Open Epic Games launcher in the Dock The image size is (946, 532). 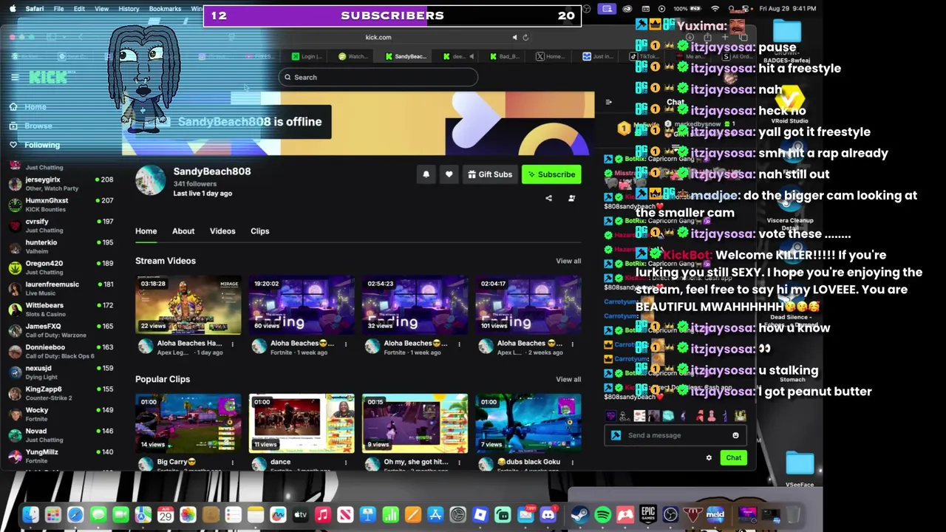[x=648, y=514]
